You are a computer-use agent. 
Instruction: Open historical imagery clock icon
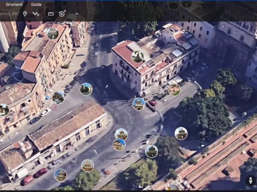[62, 14]
